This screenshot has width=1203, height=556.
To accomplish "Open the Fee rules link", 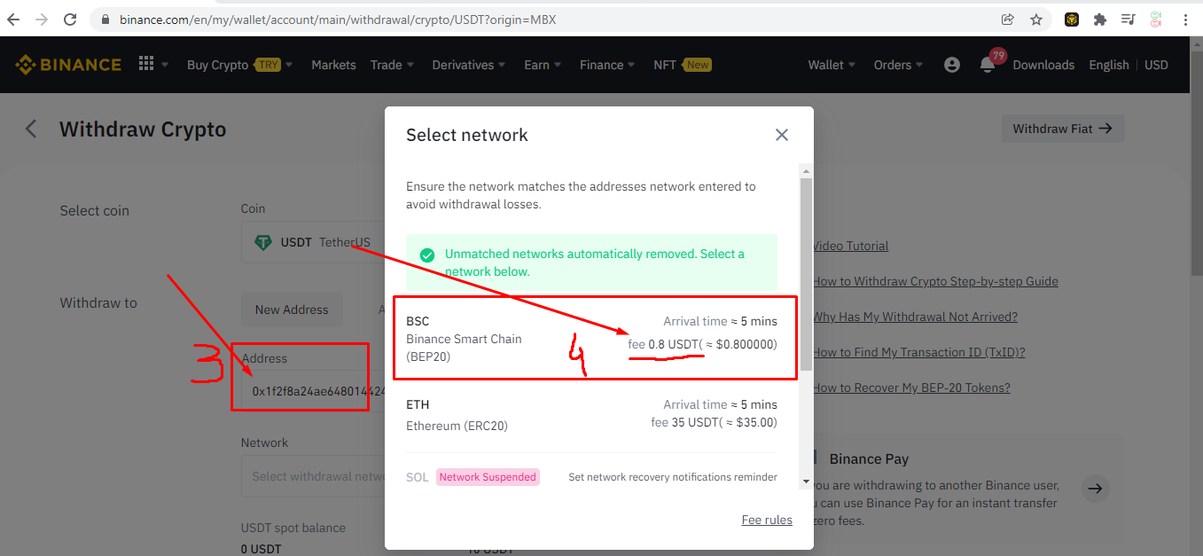I will click(767, 520).
